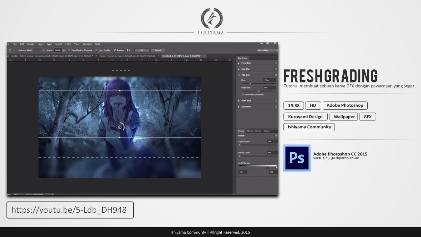Screen dimensions: 421x237
Task: Enable the Spin Blur checkbox
Action: click(x=276, y=107)
